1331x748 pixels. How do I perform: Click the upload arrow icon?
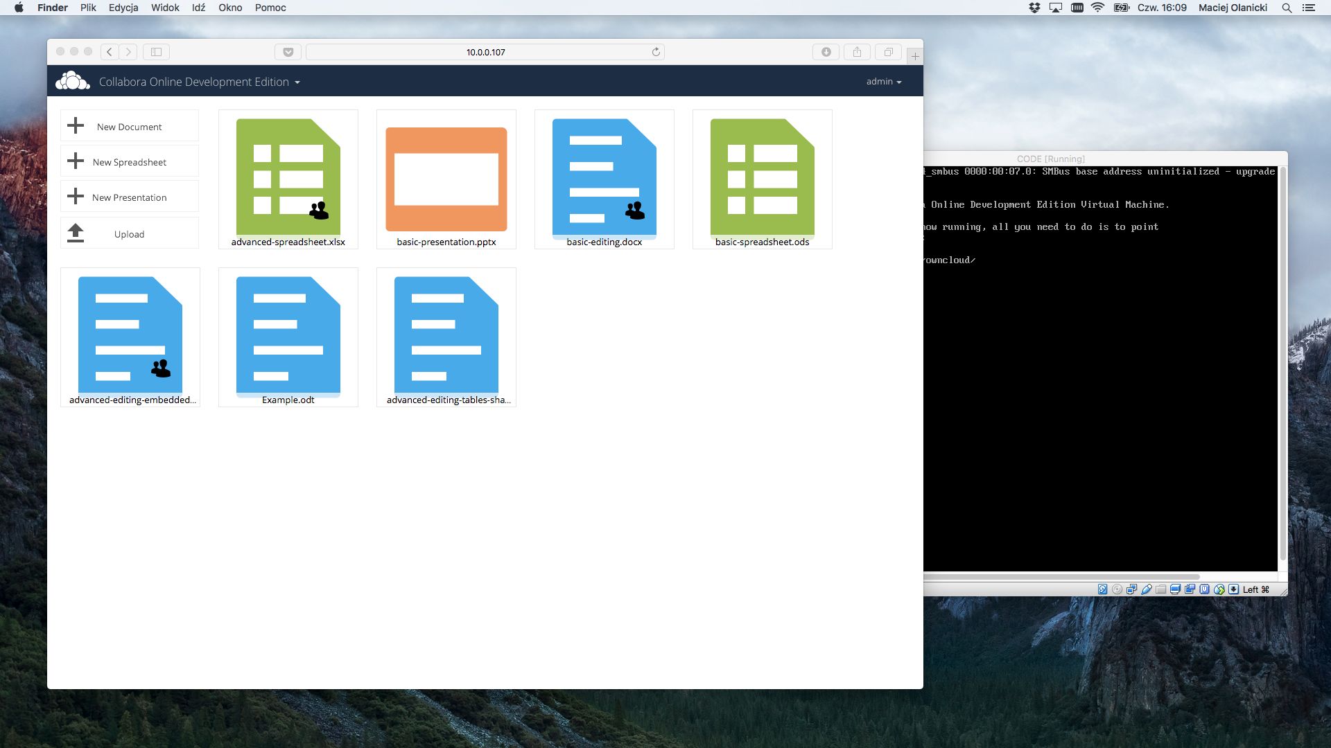click(76, 233)
